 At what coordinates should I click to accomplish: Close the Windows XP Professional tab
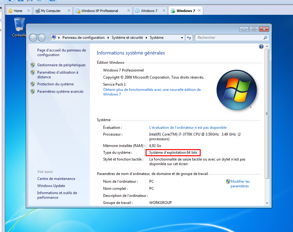(129, 11)
